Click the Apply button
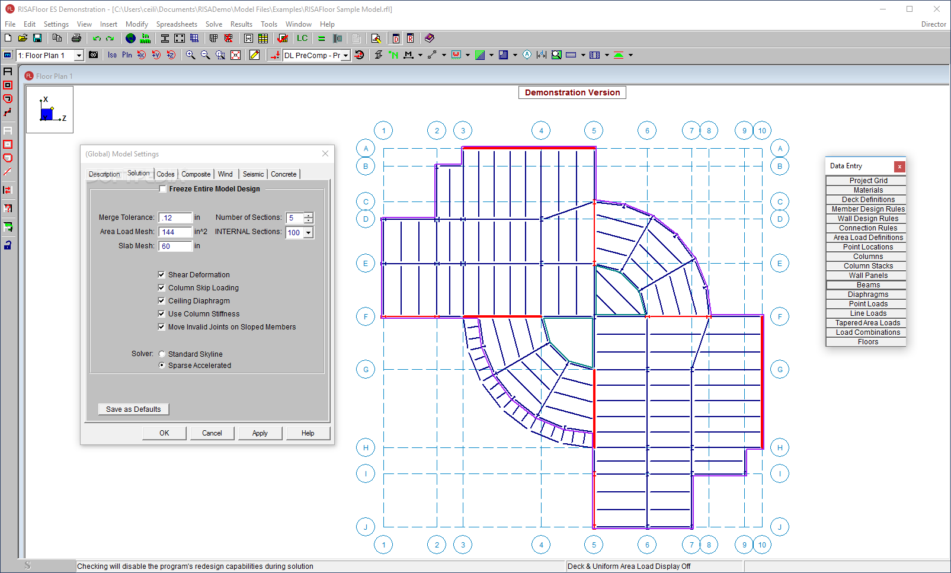The image size is (951, 573). point(260,433)
